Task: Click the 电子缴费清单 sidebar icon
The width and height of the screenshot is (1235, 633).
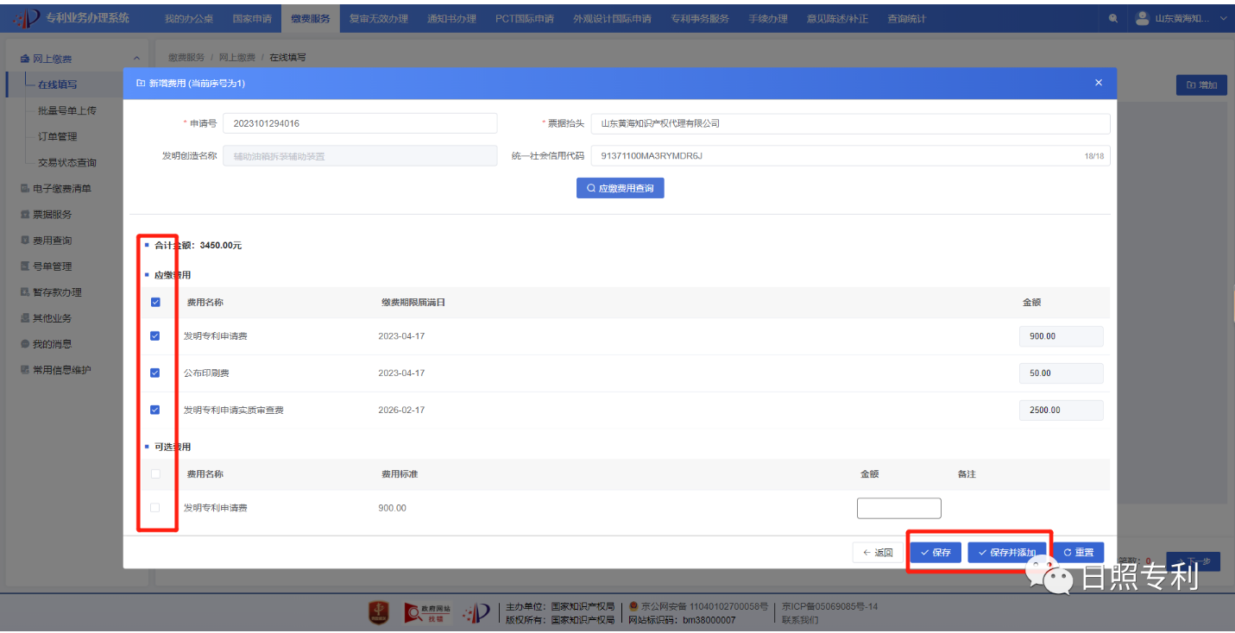Action: [25, 189]
